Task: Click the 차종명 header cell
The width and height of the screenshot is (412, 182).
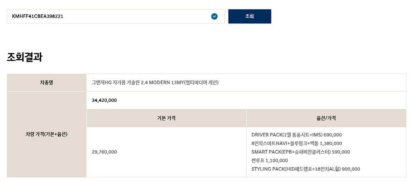Action: [x=47, y=83]
